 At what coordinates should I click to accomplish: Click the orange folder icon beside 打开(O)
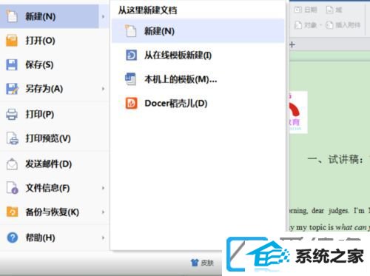(x=12, y=41)
